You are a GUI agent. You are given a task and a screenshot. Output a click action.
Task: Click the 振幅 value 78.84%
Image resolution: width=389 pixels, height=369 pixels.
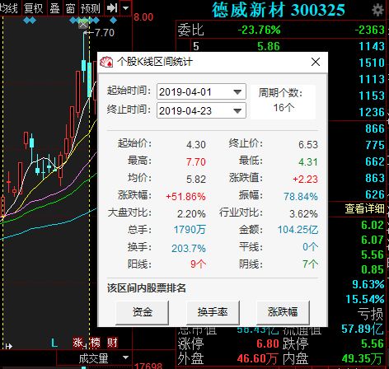(301, 197)
